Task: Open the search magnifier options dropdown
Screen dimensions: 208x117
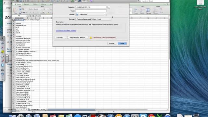Action: 139,1
